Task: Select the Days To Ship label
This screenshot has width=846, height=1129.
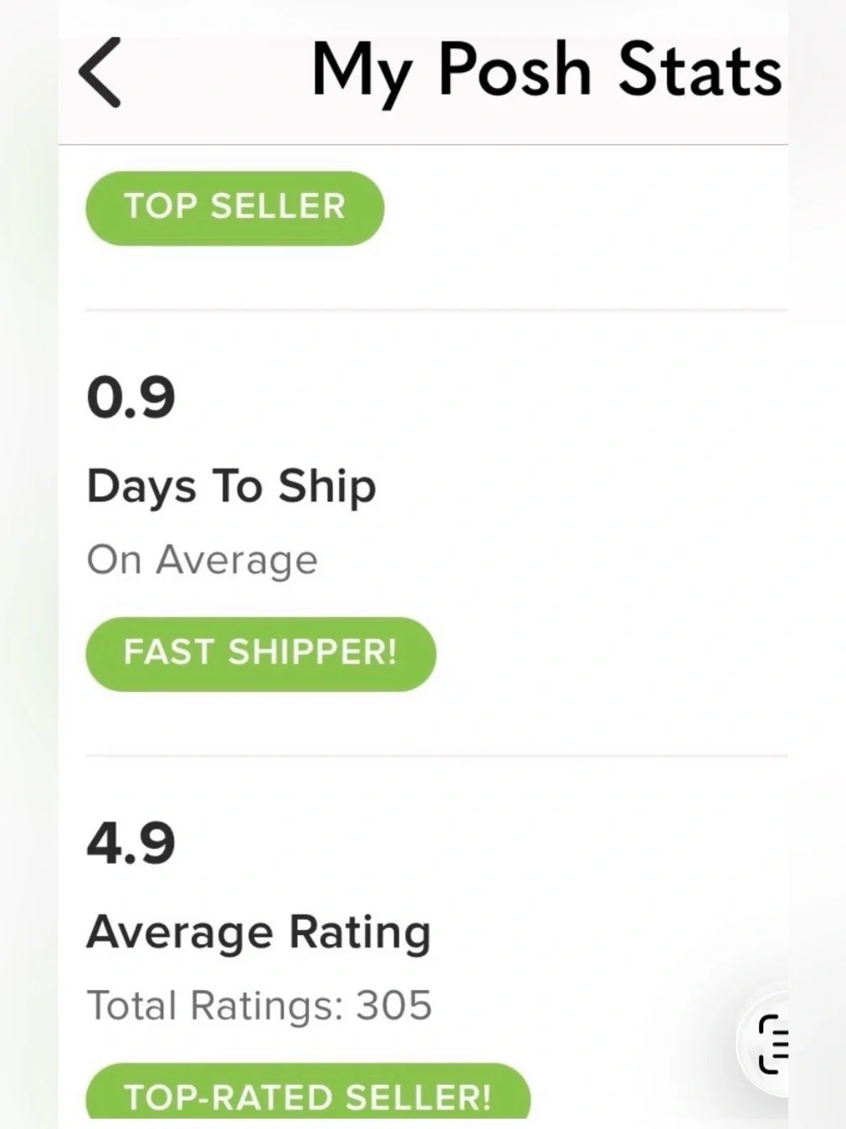Action: [231, 487]
